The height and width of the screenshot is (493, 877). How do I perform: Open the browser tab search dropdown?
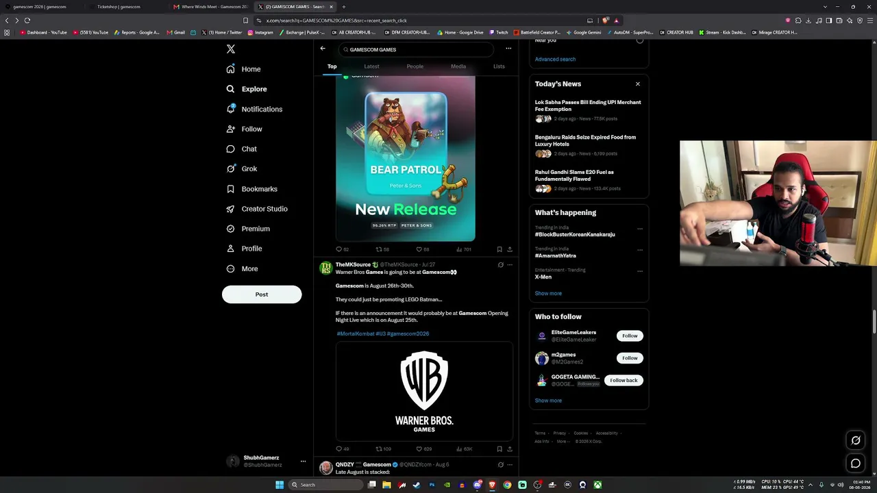pyautogui.click(x=825, y=7)
